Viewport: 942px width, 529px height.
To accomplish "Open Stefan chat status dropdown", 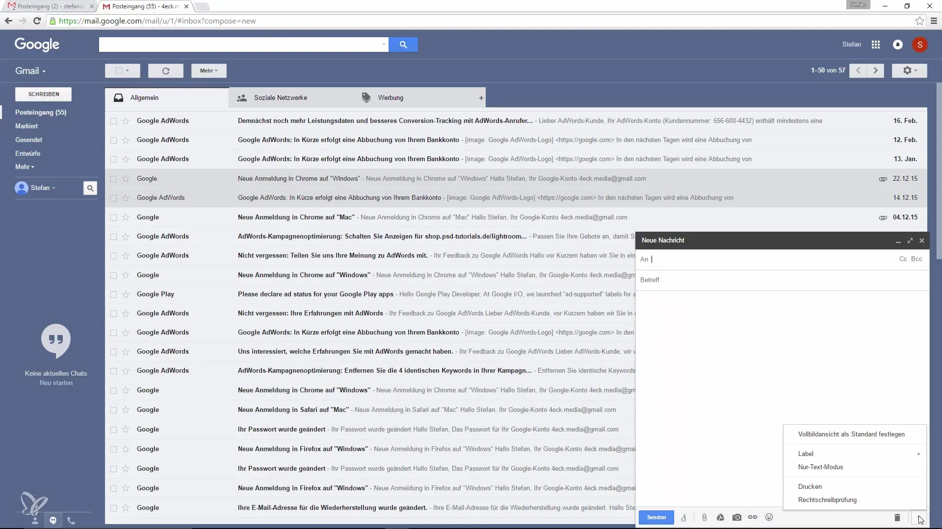I will point(43,188).
